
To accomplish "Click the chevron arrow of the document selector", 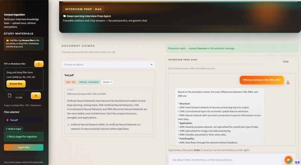I will [x=152, y=65].
